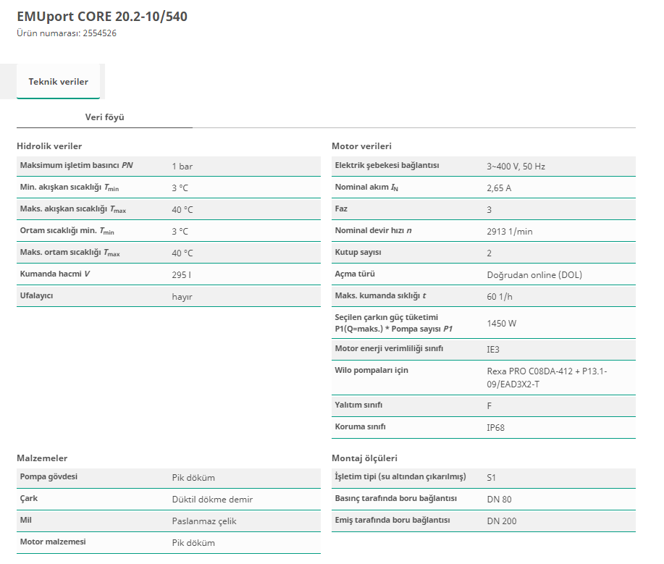The image size is (664, 564).
Task: Click the Elektrik şebekesi bağlantısı label
Action: tap(387, 165)
